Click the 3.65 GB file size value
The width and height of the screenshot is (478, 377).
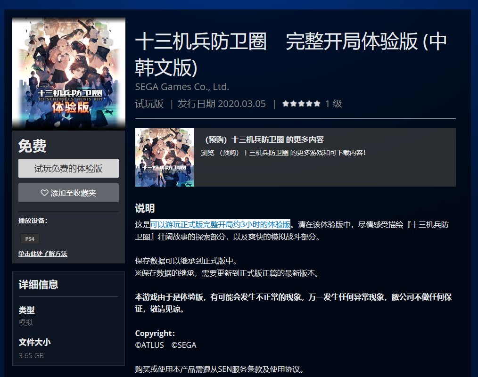coord(31,356)
